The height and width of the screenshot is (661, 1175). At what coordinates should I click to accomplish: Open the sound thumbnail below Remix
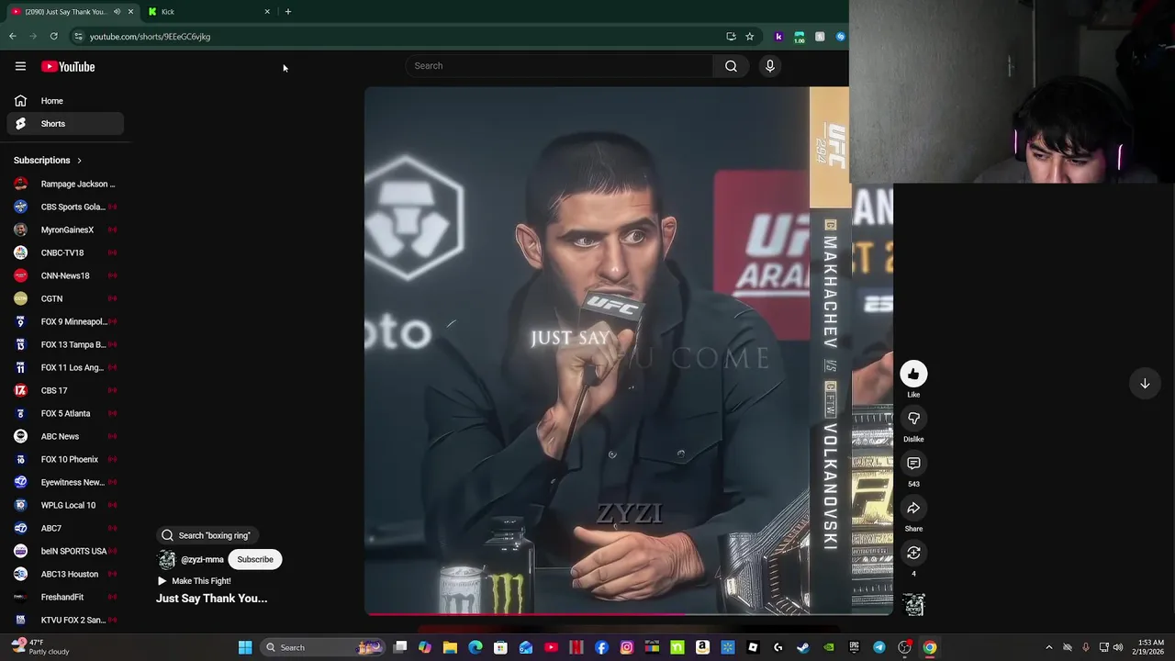click(913, 604)
